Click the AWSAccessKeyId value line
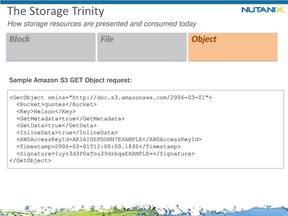 (109, 139)
